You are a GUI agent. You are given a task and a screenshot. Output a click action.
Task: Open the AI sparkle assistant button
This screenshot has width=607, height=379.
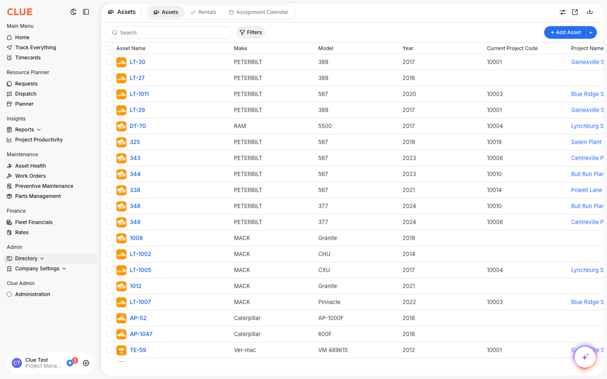tap(585, 357)
